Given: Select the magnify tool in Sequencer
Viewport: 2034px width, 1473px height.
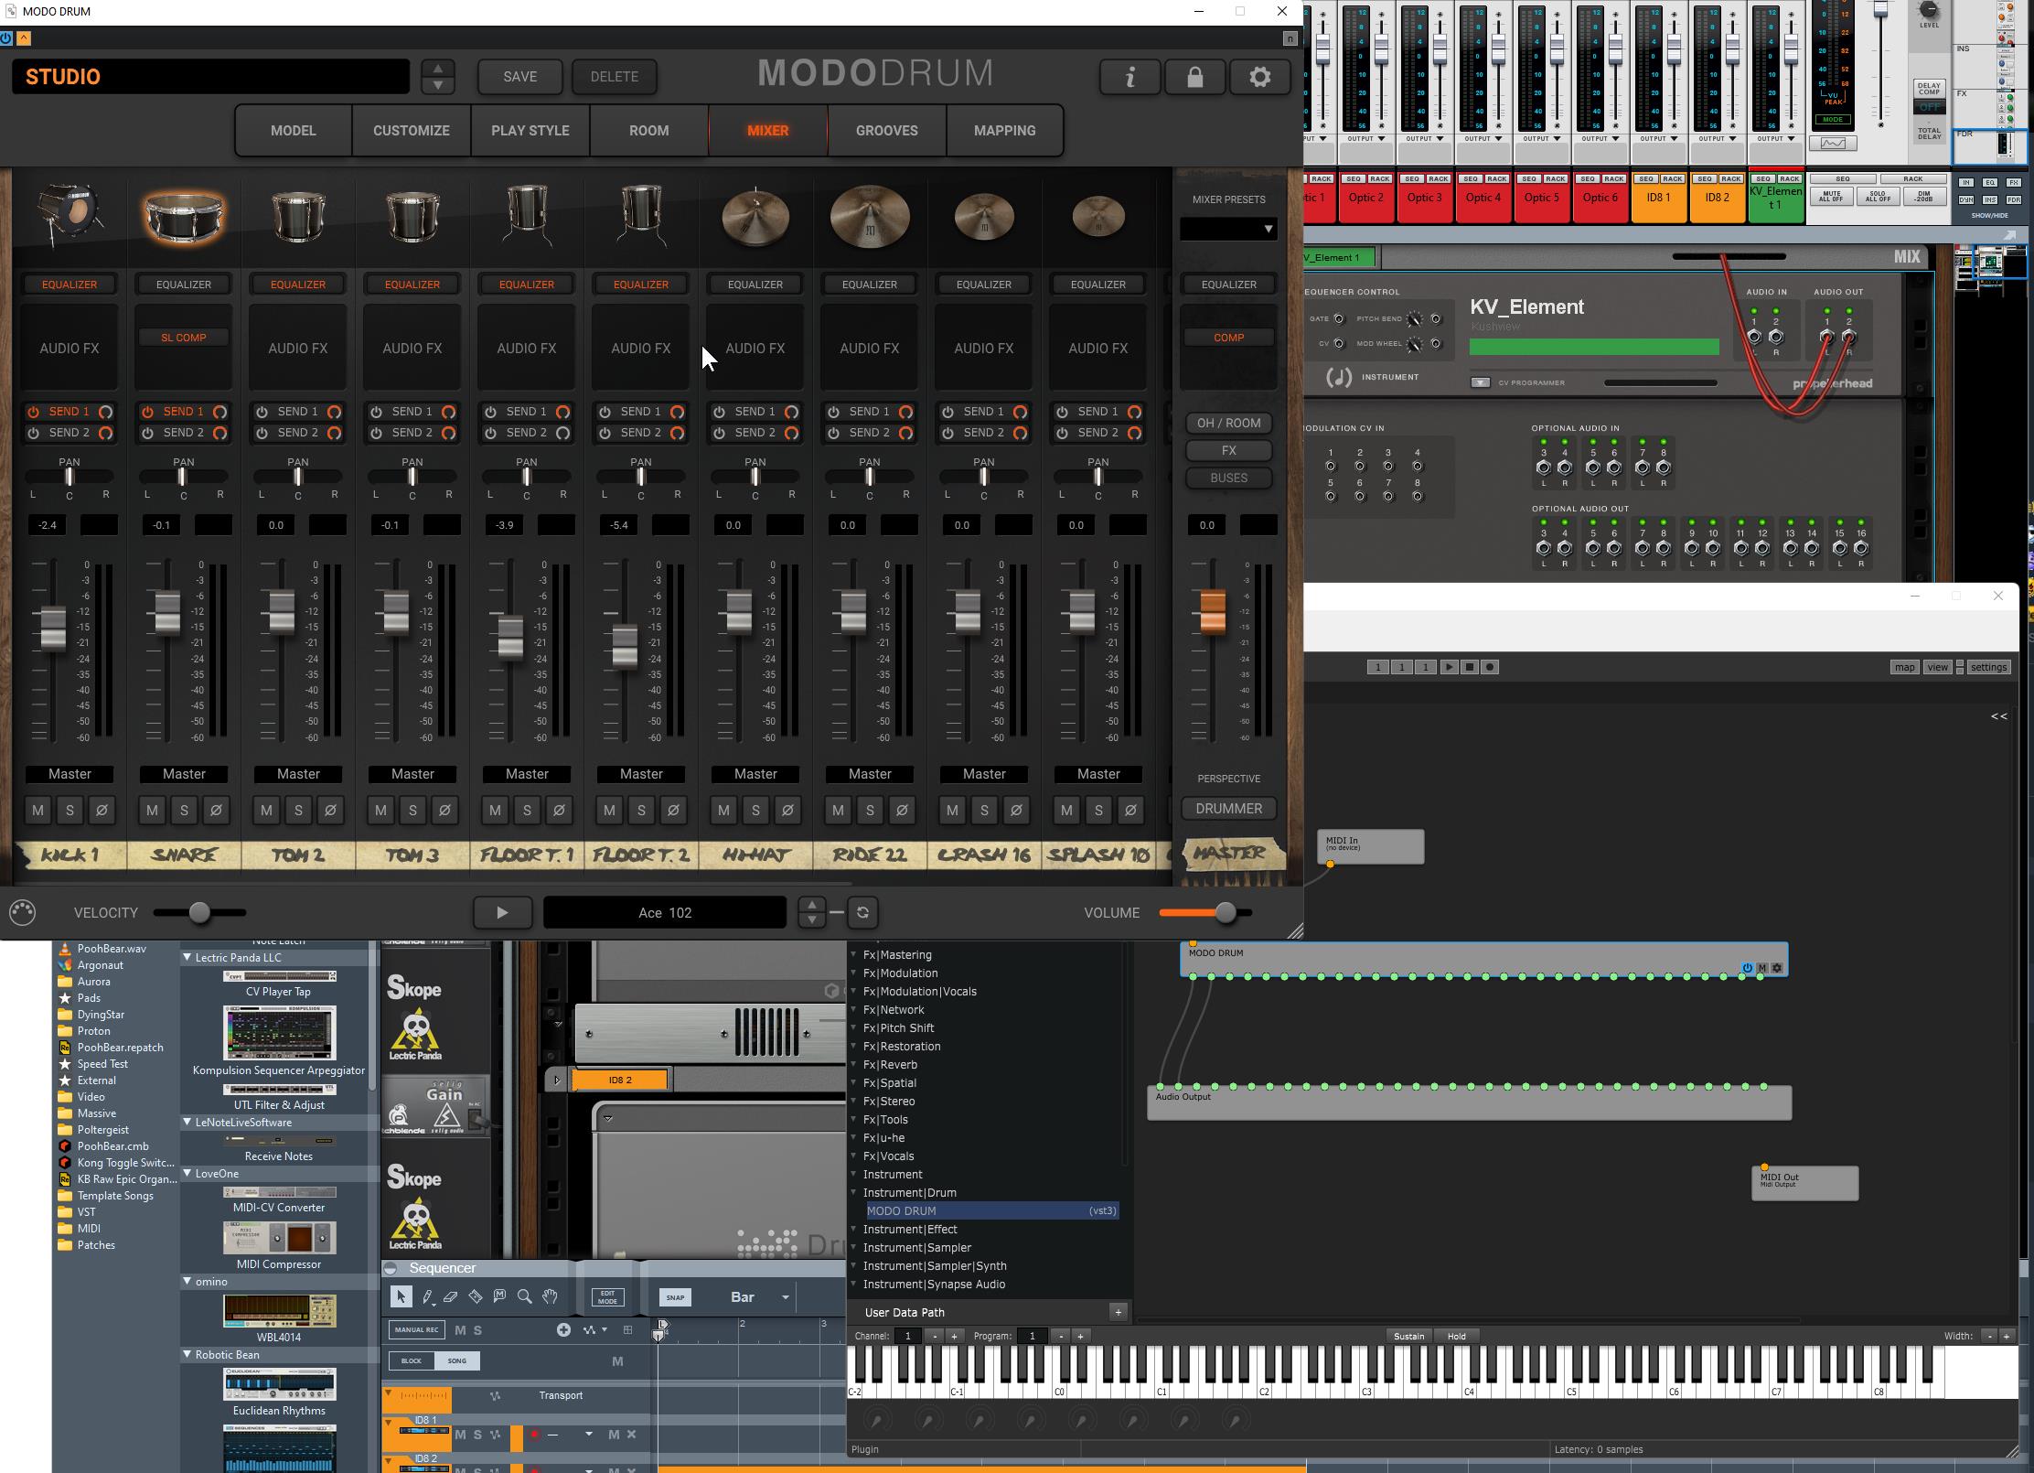Looking at the screenshot, I should pos(524,1296).
